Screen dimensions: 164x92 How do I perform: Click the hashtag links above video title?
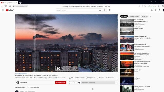[x=21, y=74]
